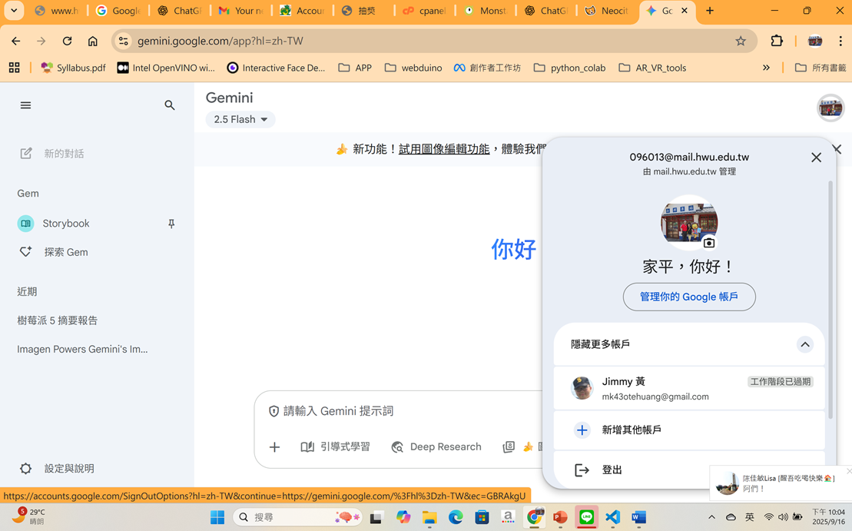Viewport: 852px width, 531px height.
Task: Click the profile photo in account popup
Action: click(x=689, y=222)
